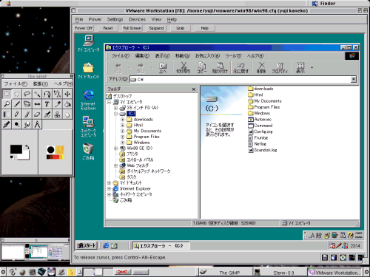Select the measure compass tool in GIMP
Viewport: 370px width, 277px height.
[x=37, y=125]
